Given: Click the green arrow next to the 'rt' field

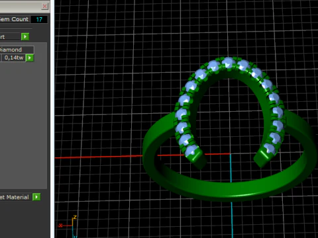Looking at the screenshot, I should 25,36.
